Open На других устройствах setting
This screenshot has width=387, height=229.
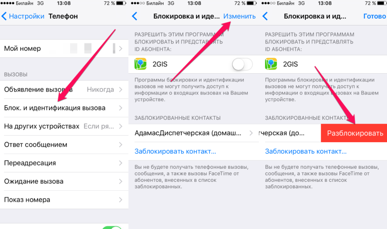click(64, 126)
